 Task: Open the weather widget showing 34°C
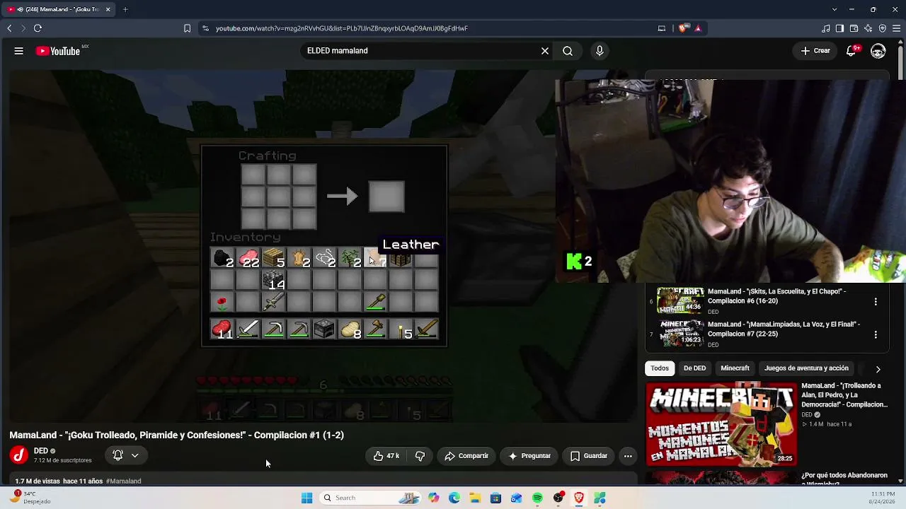coord(30,498)
